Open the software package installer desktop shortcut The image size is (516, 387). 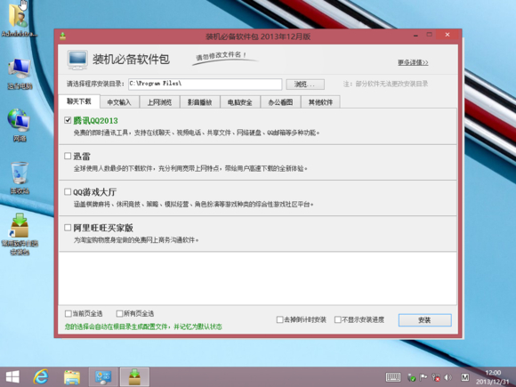[20, 234]
